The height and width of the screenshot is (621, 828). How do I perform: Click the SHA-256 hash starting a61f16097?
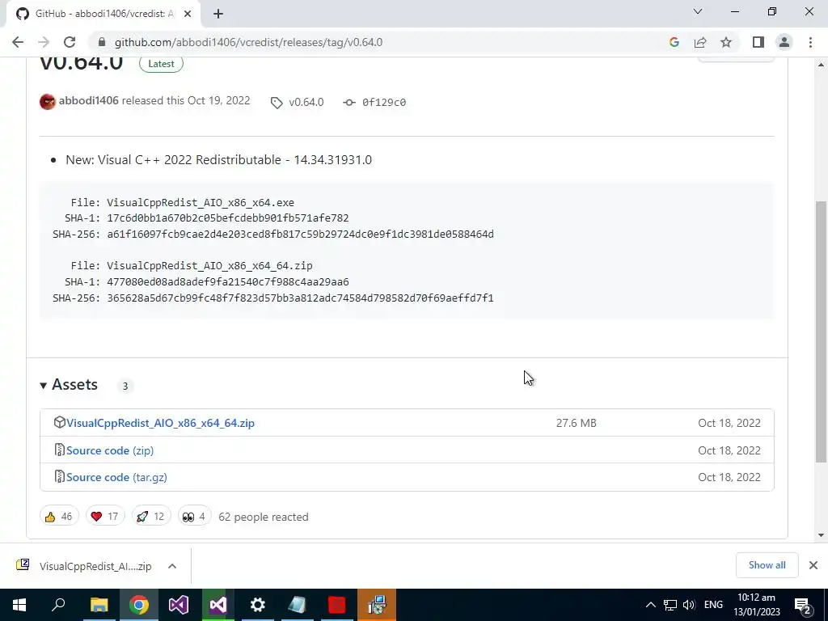[x=301, y=234]
